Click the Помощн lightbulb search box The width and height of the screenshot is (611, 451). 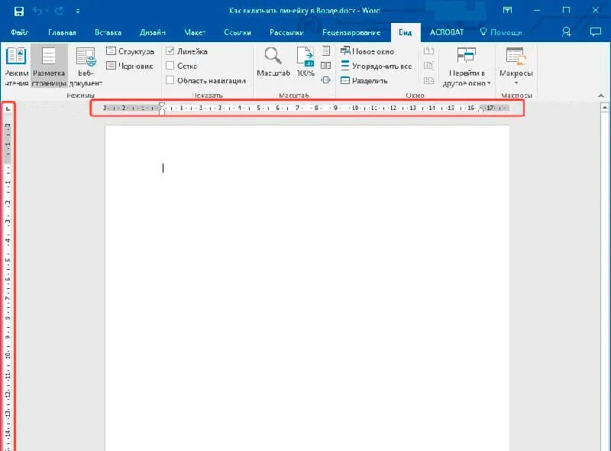(x=501, y=32)
